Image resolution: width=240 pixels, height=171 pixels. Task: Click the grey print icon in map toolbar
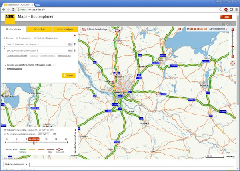(188, 29)
